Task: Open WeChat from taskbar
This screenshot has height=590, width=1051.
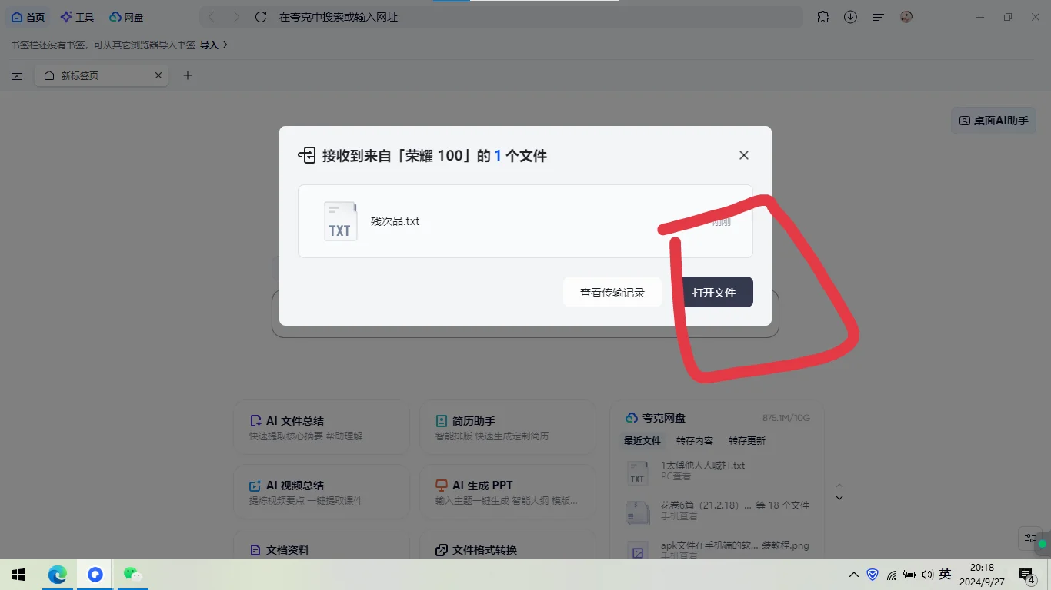Action: (x=132, y=575)
